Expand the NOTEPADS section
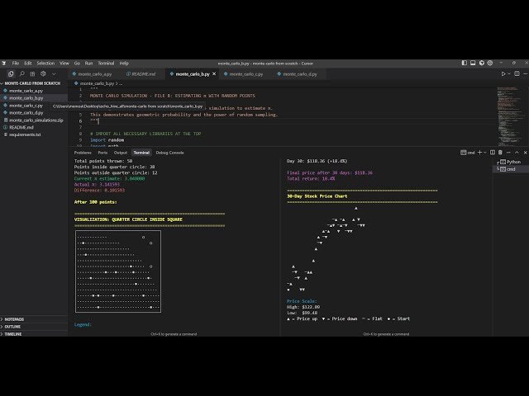This screenshot has height=396, width=529. [x=14, y=319]
